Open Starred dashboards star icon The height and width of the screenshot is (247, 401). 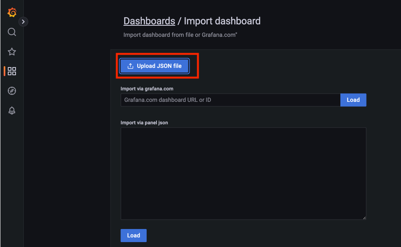12,52
